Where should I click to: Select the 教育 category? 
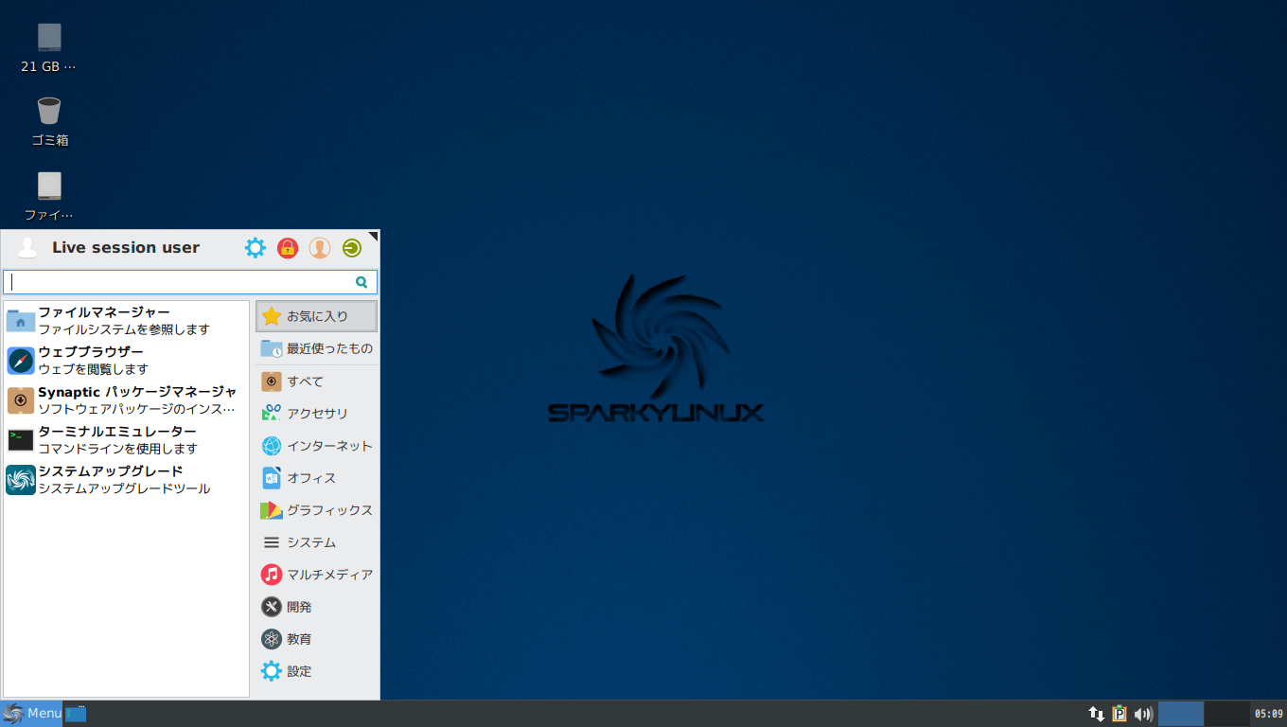(x=316, y=639)
